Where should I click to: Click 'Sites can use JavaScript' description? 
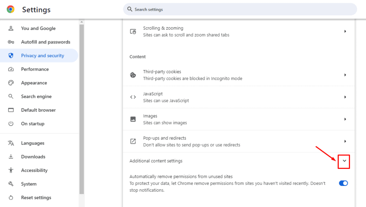coord(166,101)
